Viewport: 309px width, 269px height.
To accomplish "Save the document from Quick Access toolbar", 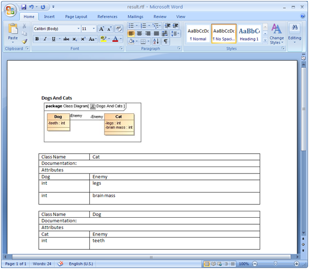I will point(24,7).
